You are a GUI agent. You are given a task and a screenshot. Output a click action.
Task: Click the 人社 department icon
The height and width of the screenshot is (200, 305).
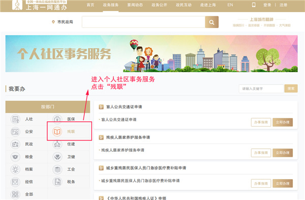coord(15,119)
